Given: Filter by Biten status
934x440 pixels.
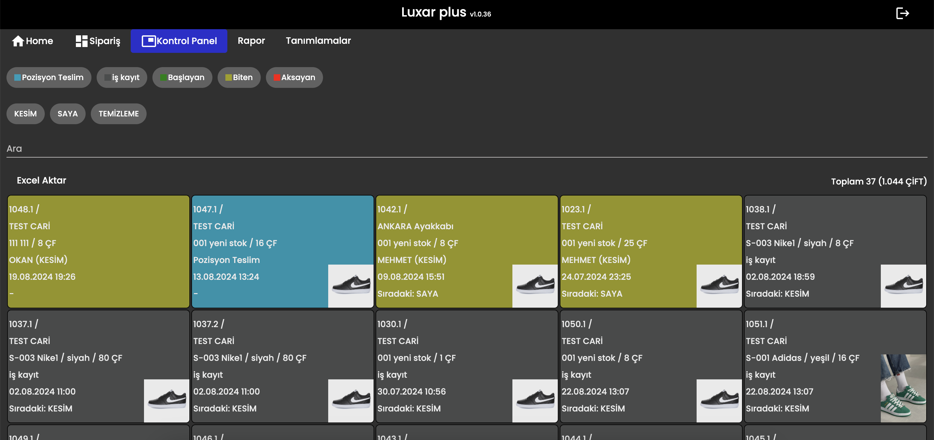Looking at the screenshot, I should point(239,77).
